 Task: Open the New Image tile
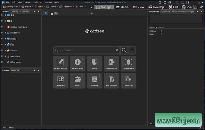tap(61, 81)
